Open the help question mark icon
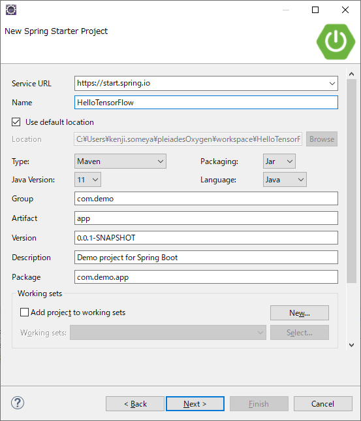This screenshot has width=361, height=421. (18, 403)
